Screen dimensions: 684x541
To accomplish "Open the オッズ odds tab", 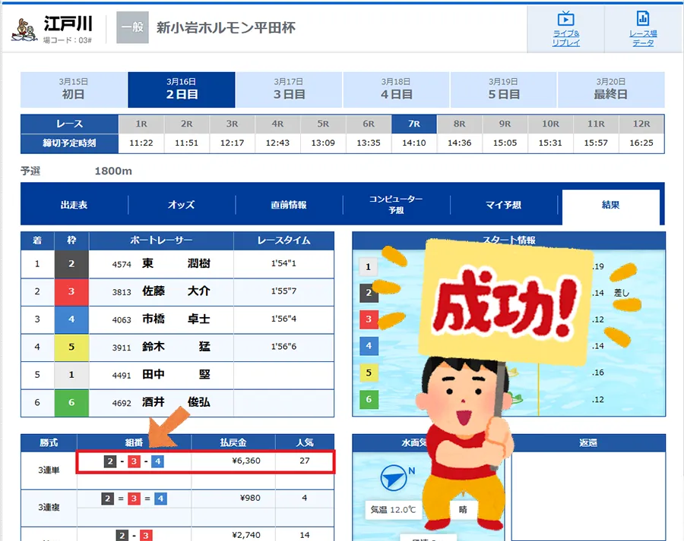I will 181,205.
